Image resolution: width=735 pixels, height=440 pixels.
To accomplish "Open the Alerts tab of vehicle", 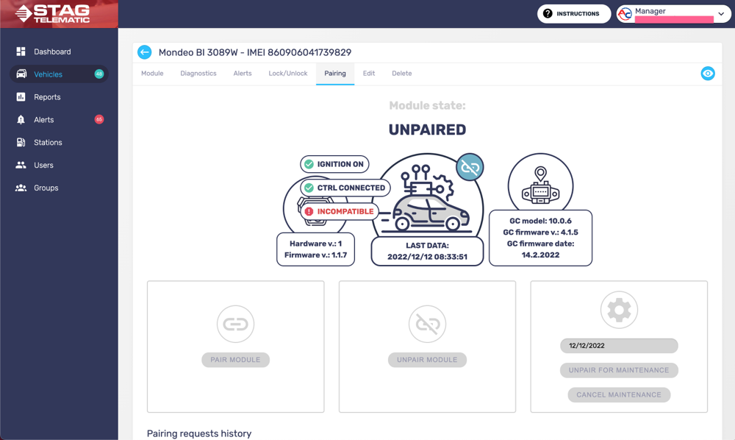I will pos(243,73).
